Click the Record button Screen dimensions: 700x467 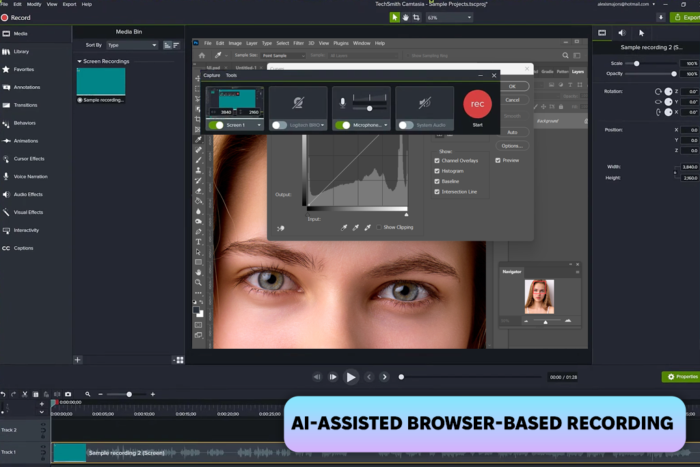click(x=16, y=17)
